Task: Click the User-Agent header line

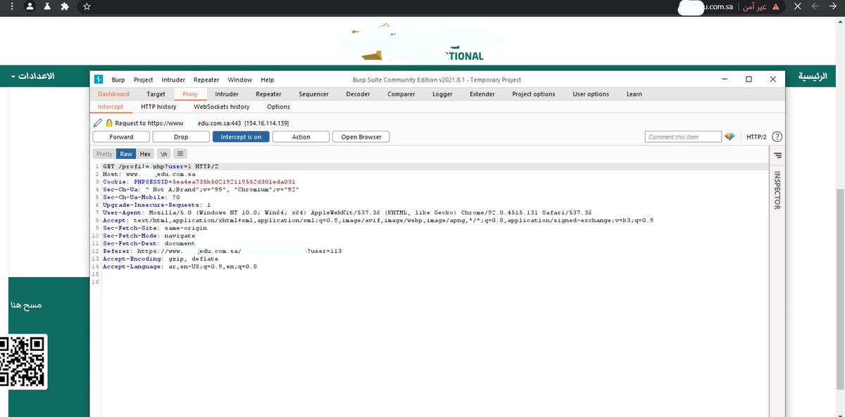Action: point(347,212)
